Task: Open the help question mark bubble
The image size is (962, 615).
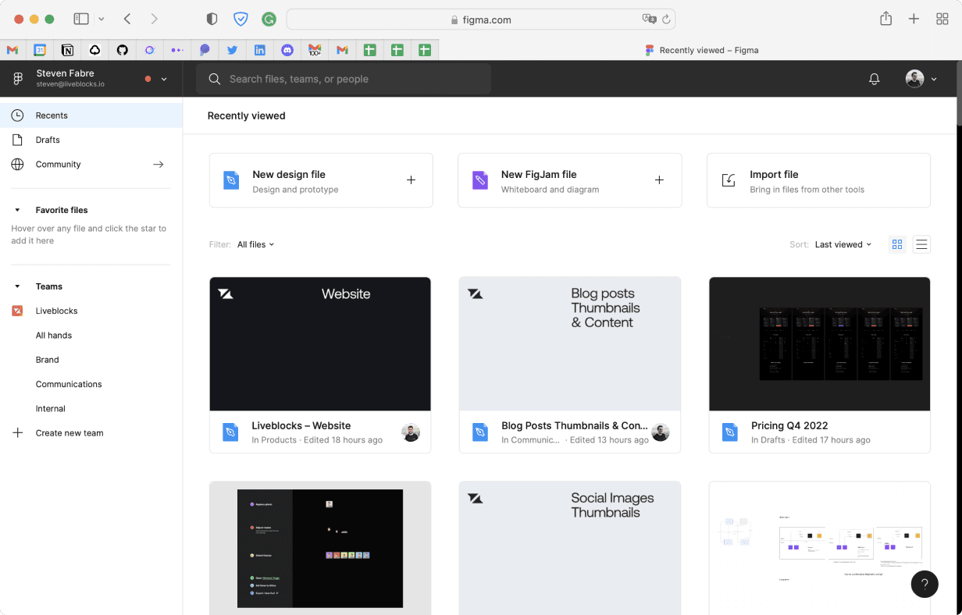Action: pos(925,584)
